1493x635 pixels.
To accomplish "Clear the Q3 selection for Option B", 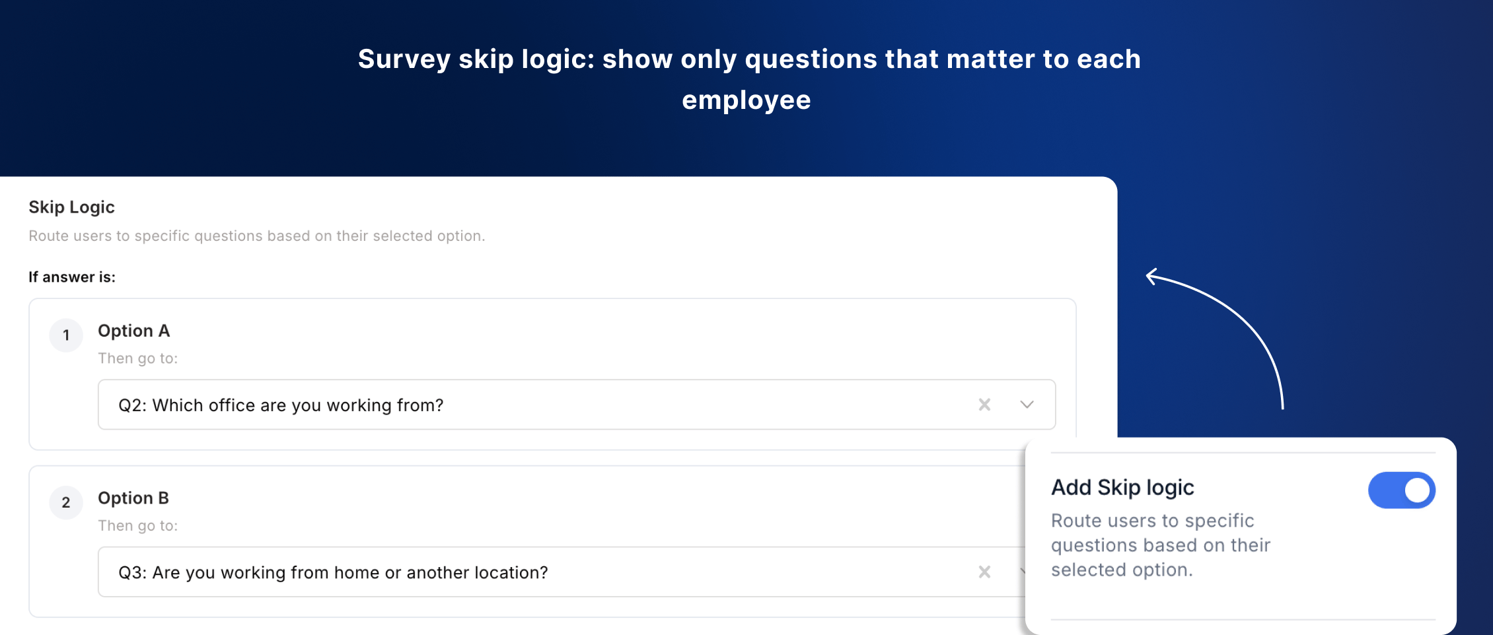I will [984, 572].
